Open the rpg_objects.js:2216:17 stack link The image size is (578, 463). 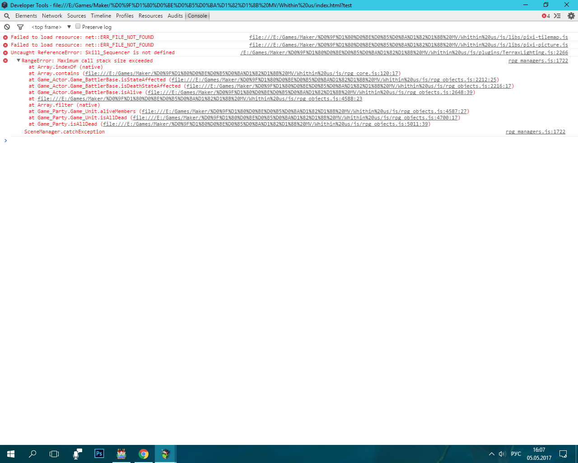tap(349, 86)
